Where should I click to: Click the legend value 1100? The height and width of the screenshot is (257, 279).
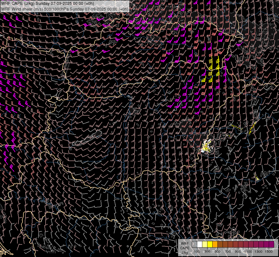(248, 252)
